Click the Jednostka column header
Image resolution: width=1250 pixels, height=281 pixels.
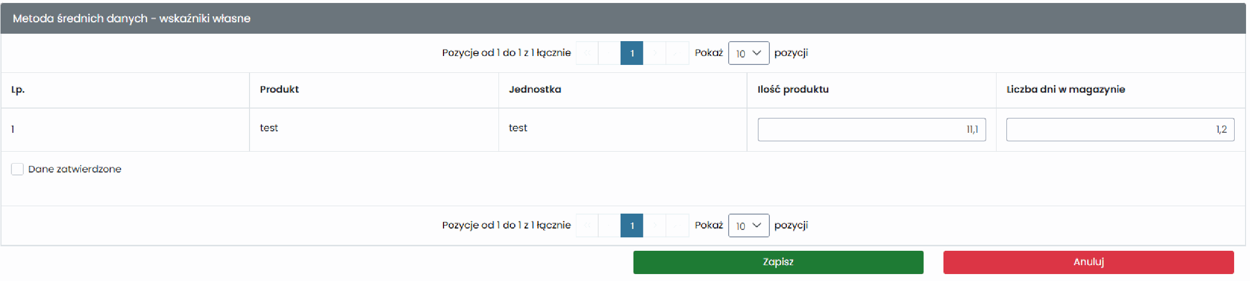tap(535, 89)
